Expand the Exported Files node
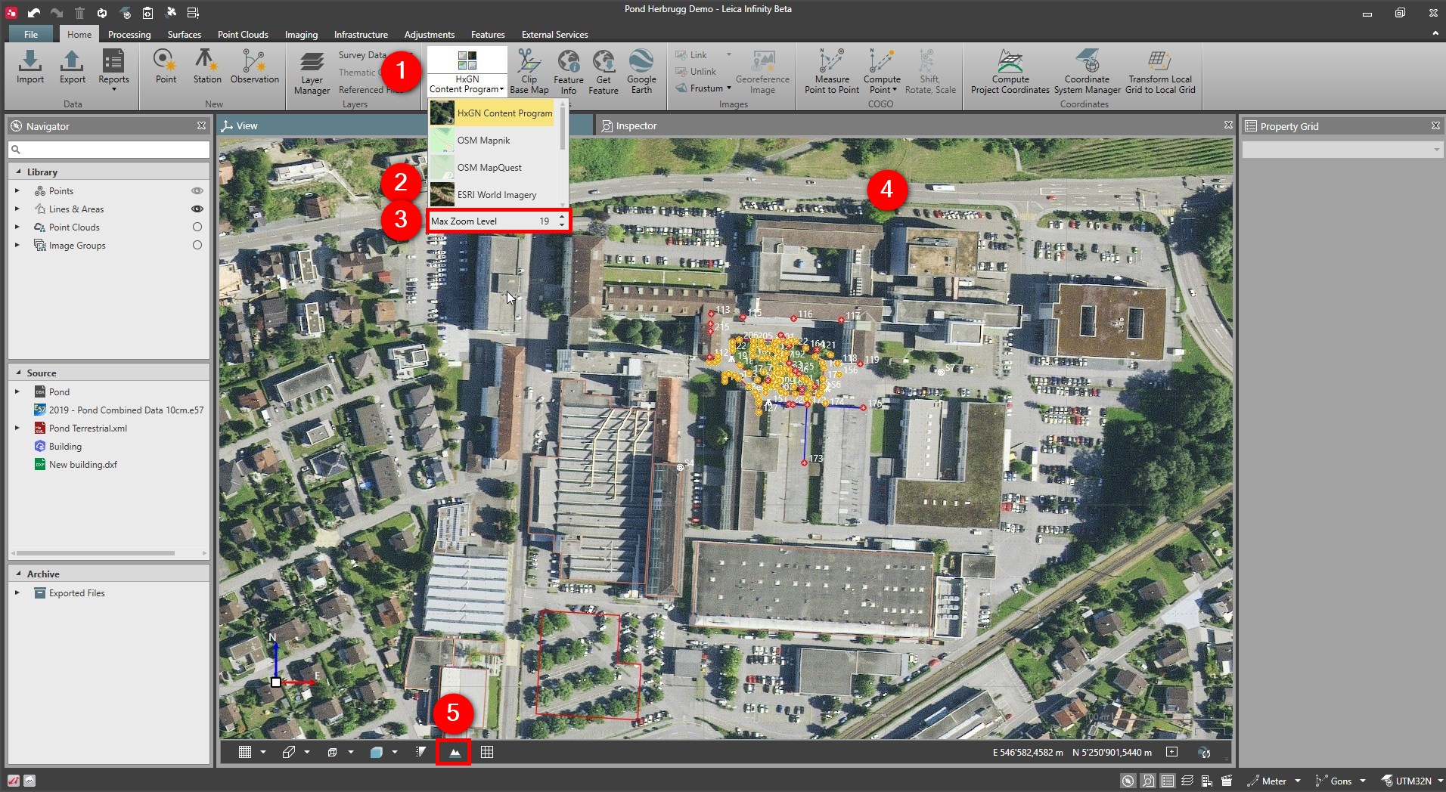The width and height of the screenshot is (1446, 792). pyautogui.click(x=17, y=592)
